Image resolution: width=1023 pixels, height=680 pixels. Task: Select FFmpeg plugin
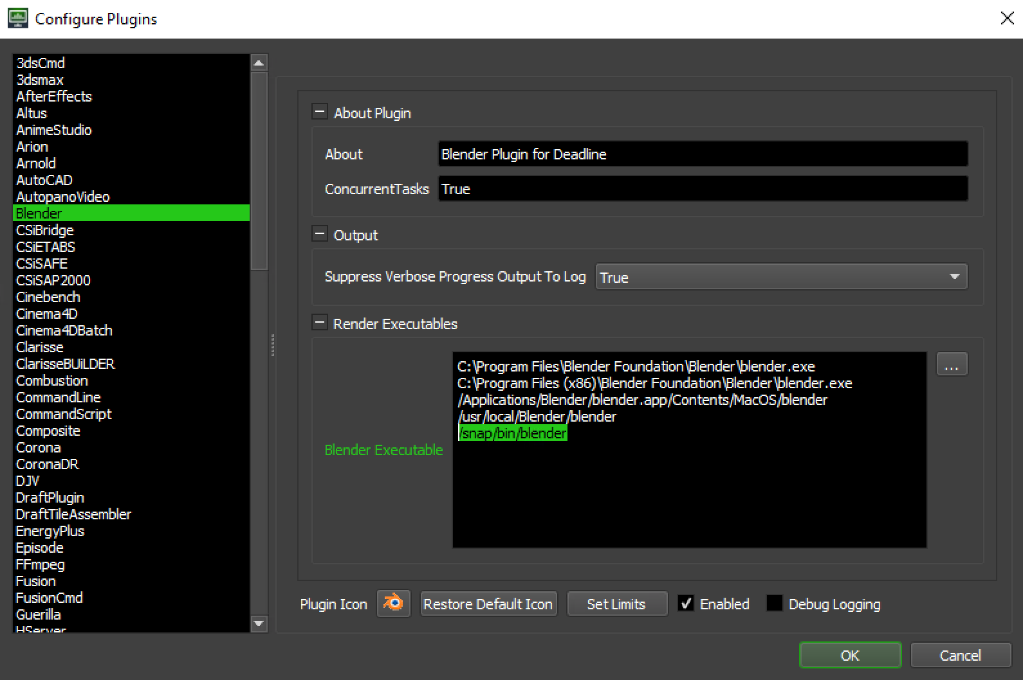[131, 564]
